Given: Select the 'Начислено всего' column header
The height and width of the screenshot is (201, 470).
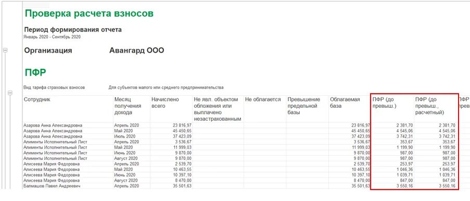Looking at the screenshot, I should [x=165, y=103].
